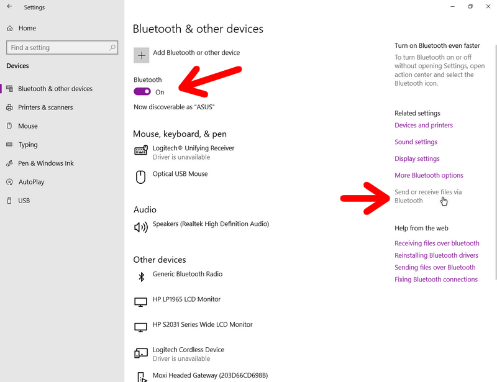Go back using the Settings back arrow

(9, 6)
